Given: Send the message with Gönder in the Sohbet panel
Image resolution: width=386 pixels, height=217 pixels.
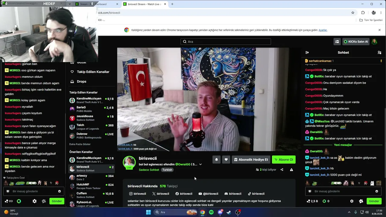Looking at the screenshot, I should click(x=374, y=201).
